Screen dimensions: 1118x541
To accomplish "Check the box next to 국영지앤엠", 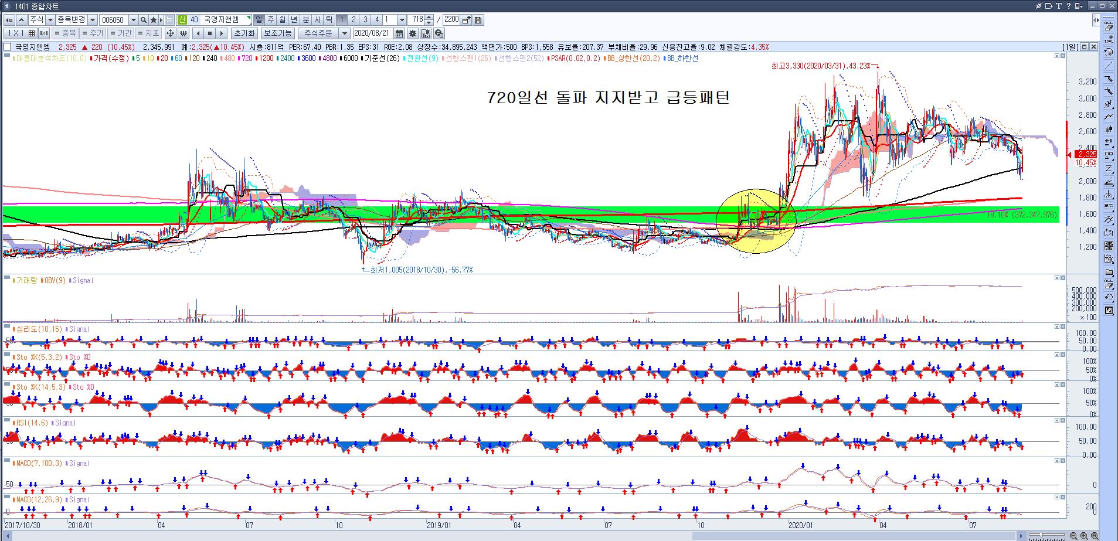I will (x=8, y=47).
